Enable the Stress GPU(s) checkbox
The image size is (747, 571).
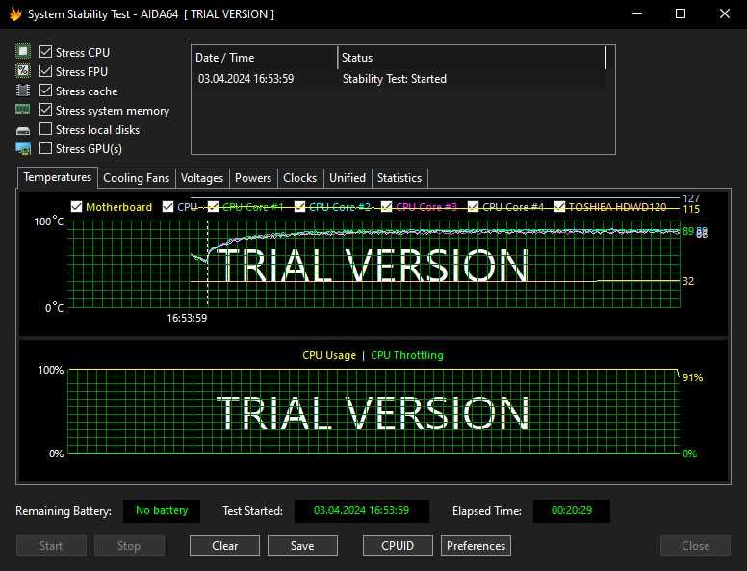click(46, 148)
